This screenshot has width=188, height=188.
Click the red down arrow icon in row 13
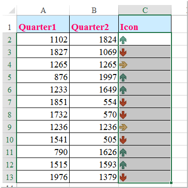[123, 177]
